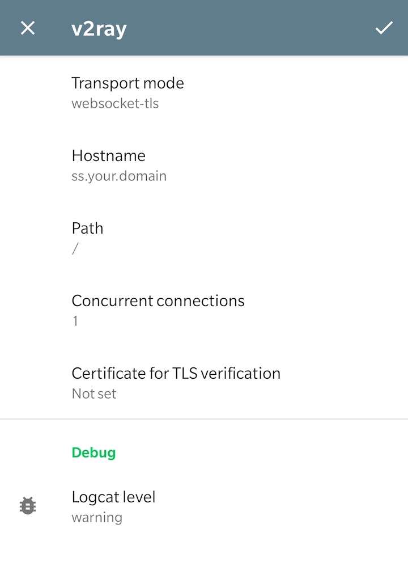Viewport: 408px width, 567px height.
Task: Expand the Logcat level options
Action: [204, 506]
